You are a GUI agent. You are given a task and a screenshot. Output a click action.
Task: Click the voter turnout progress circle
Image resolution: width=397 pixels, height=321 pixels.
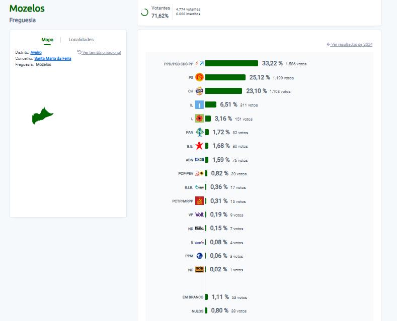144,12
